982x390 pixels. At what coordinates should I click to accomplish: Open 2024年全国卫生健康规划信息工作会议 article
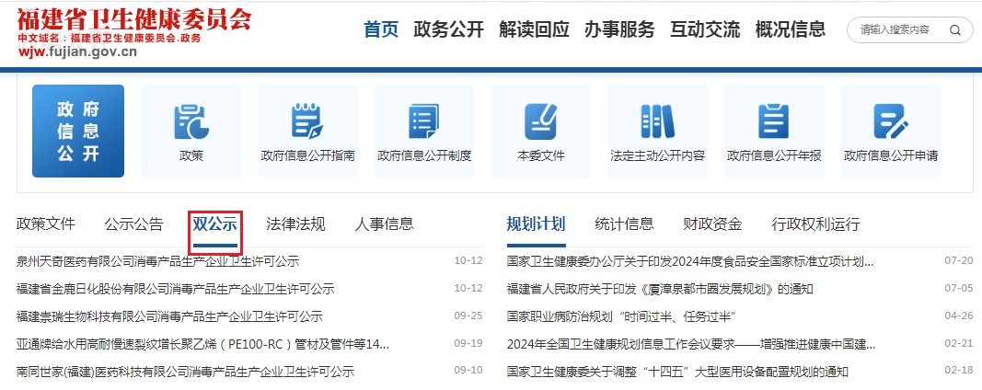tap(691, 344)
